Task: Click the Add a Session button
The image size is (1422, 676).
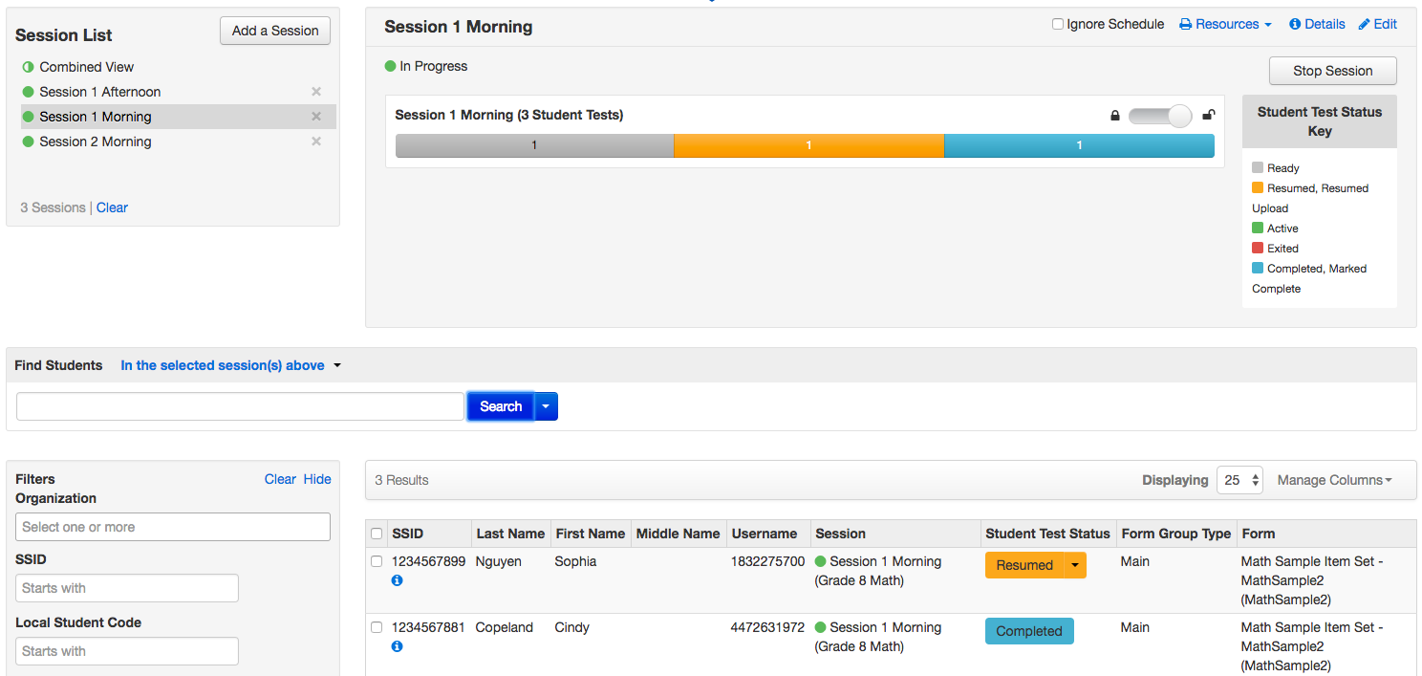Action: [x=275, y=31]
